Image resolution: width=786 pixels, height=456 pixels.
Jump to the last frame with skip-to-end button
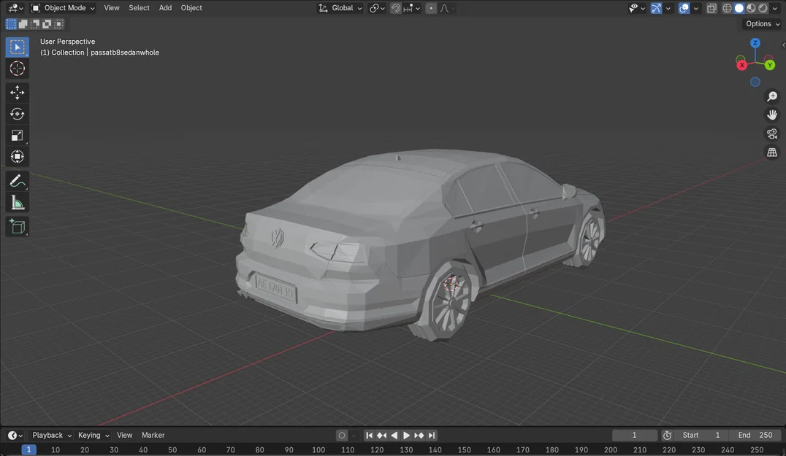click(x=432, y=435)
